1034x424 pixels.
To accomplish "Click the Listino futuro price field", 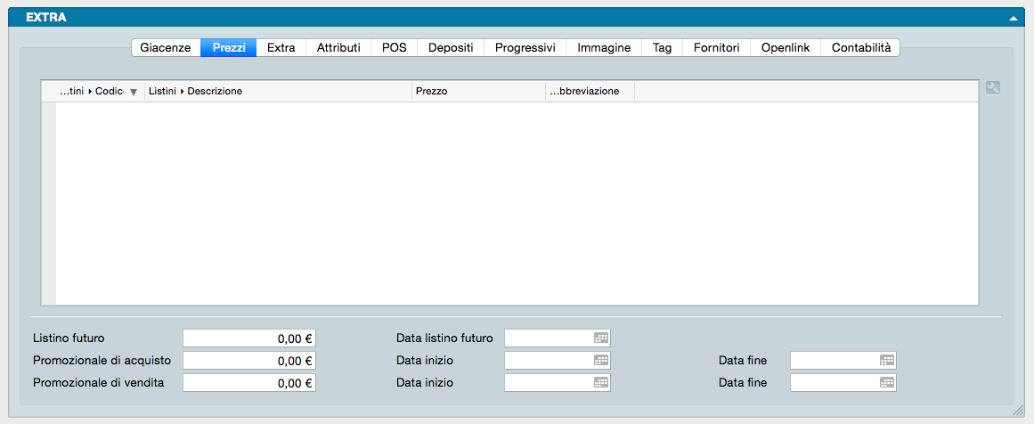I will click(x=249, y=338).
